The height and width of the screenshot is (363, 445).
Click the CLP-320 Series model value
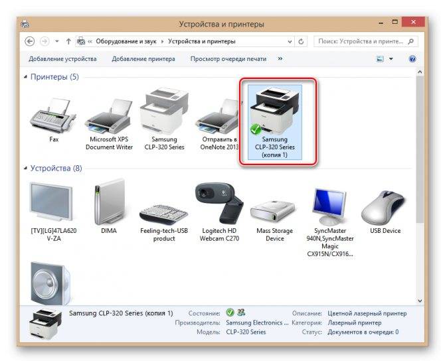[x=246, y=332]
